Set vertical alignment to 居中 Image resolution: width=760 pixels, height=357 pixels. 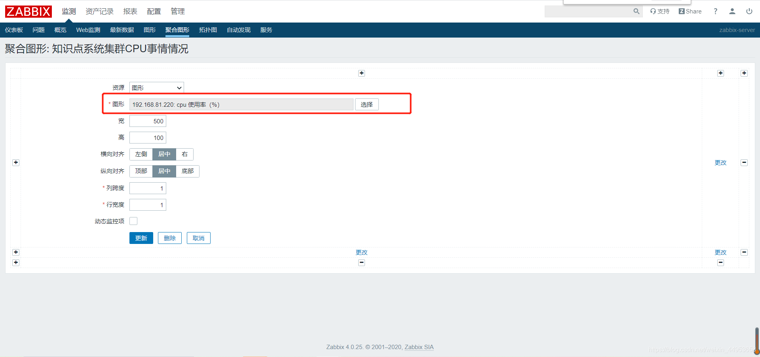pyautogui.click(x=164, y=171)
